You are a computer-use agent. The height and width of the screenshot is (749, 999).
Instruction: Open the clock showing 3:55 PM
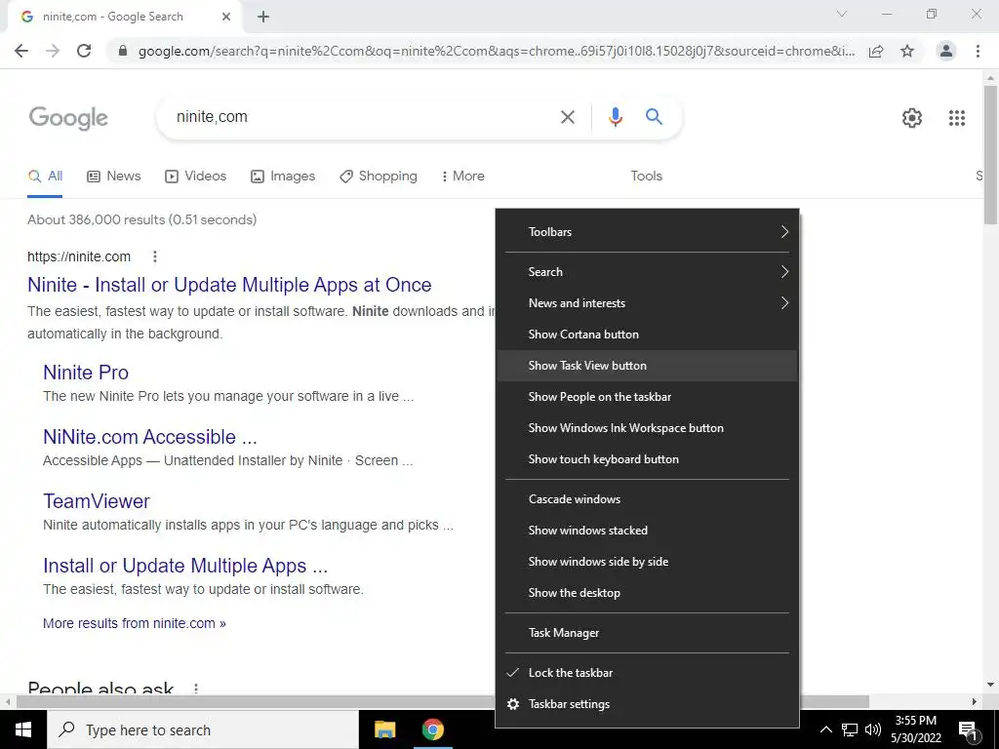point(915,729)
